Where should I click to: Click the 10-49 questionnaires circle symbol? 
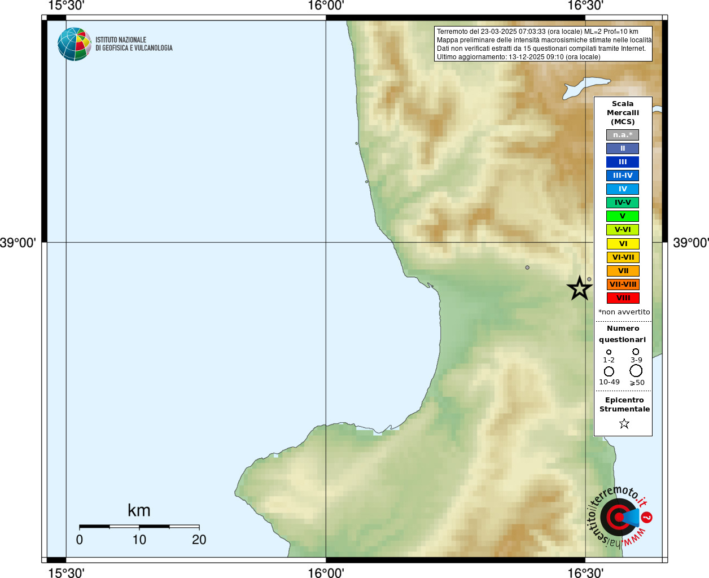click(609, 371)
